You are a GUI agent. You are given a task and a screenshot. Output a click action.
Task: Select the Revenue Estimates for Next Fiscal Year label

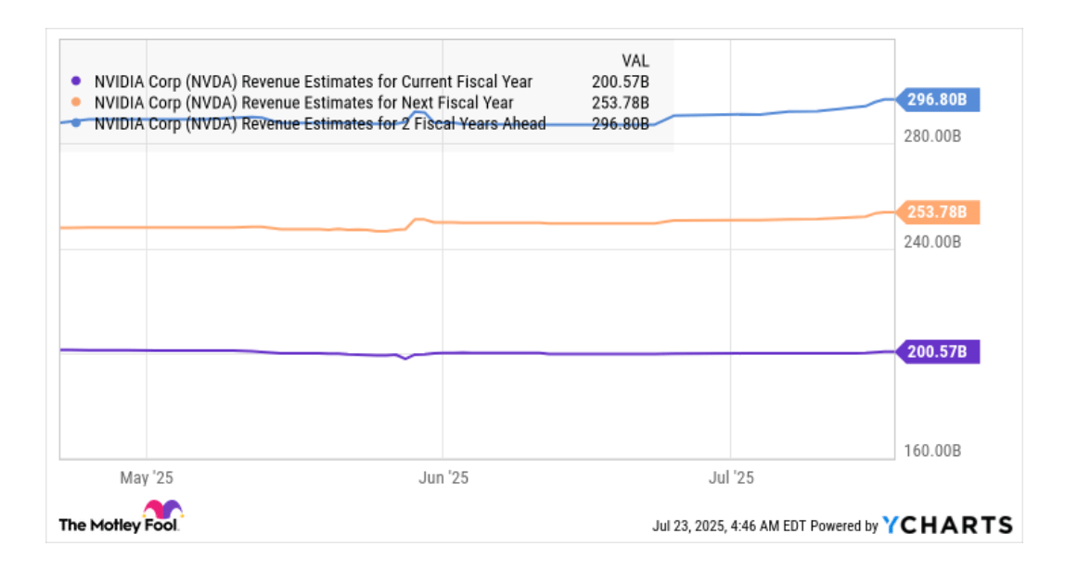coord(303,103)
